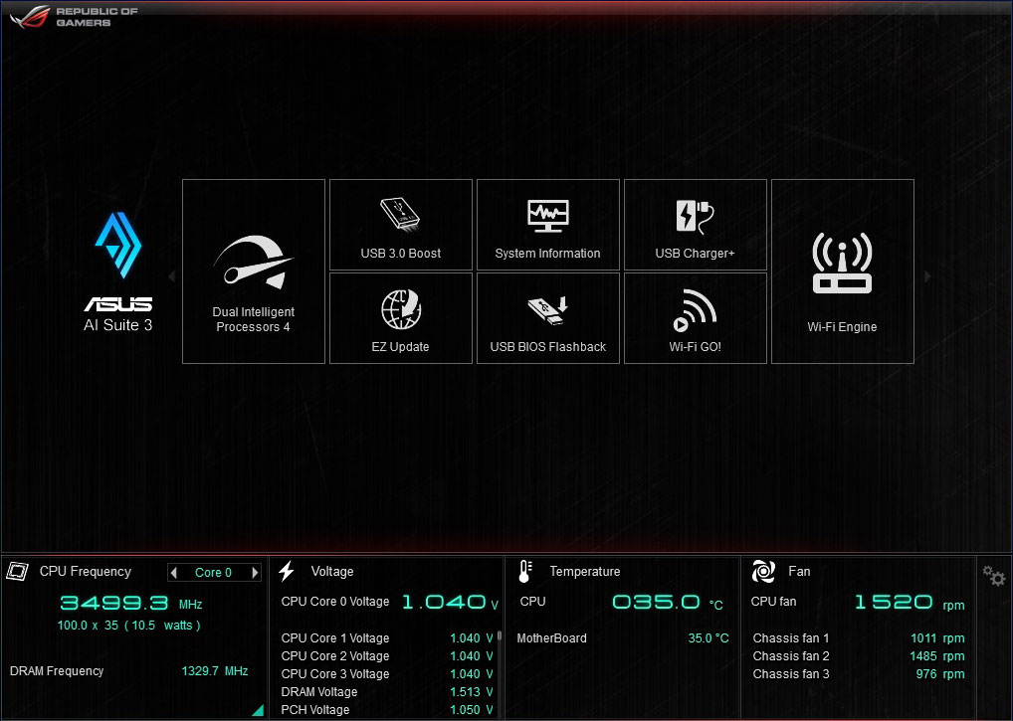Go to next tile page arrow
1013x721 pixels.
coord(927,276)
